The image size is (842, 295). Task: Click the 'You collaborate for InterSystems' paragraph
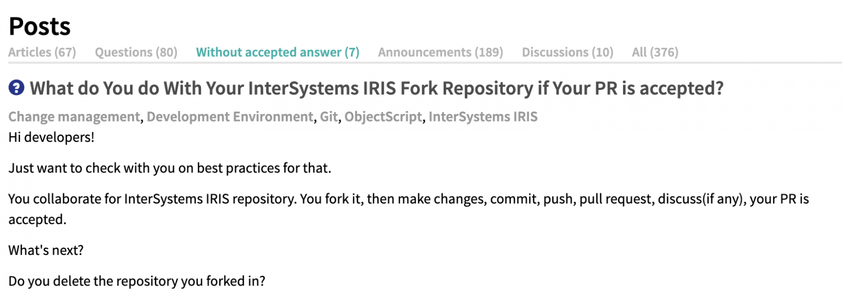(408, 209)
